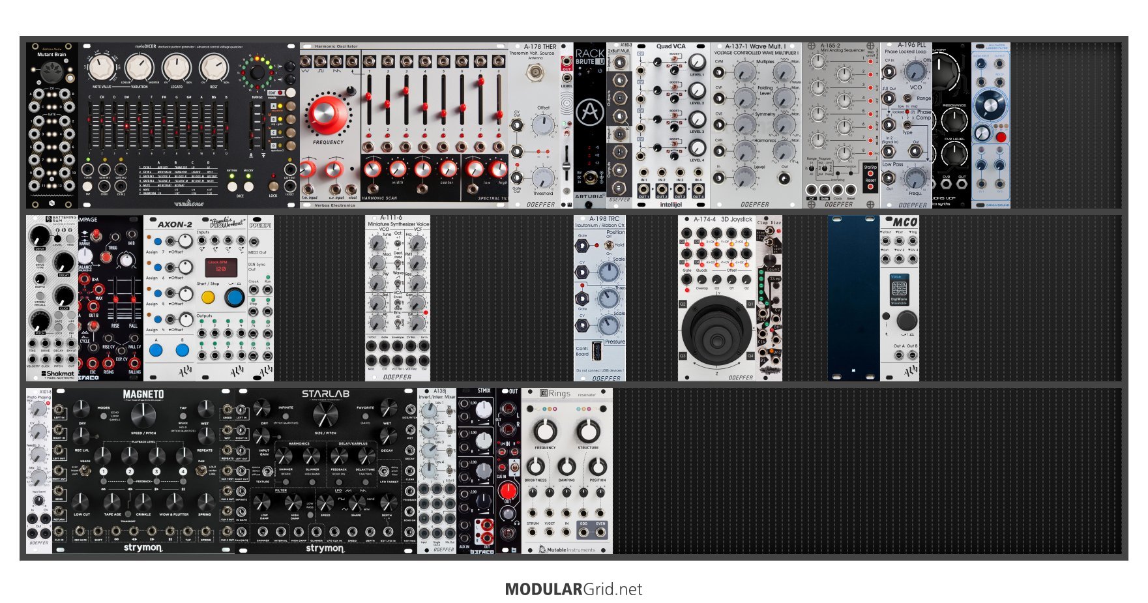Select the A-137-1 Wave Multiplier module

click(x=756, y=125)
